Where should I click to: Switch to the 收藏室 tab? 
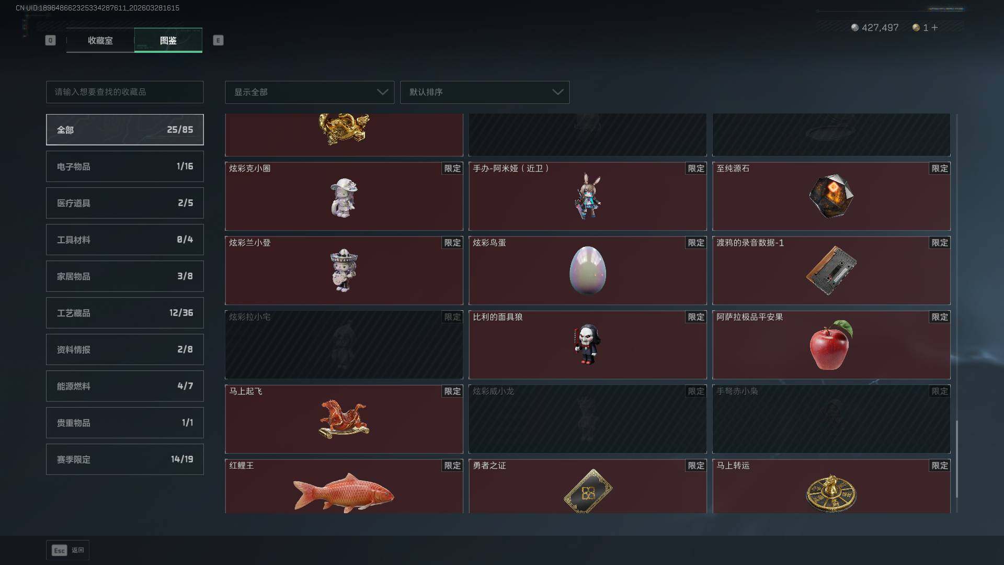click(100, 40)
